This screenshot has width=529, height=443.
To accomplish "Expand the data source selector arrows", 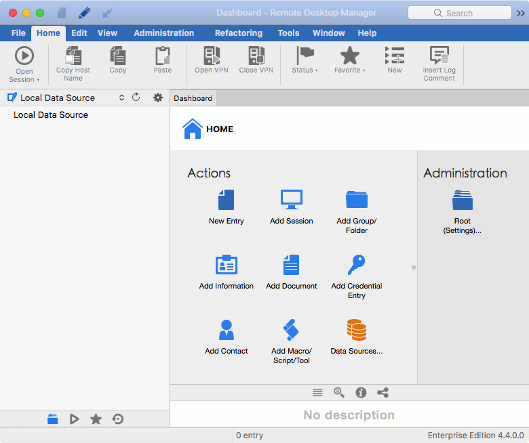I will click(121, 98).
